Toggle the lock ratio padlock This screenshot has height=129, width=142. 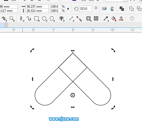pyautogui.click(x=68, y=9)
